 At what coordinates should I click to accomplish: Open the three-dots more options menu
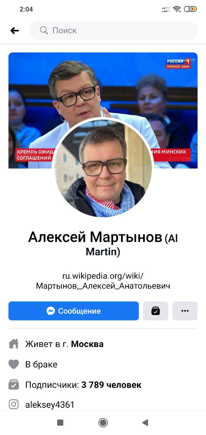click(x=185, y=311)
